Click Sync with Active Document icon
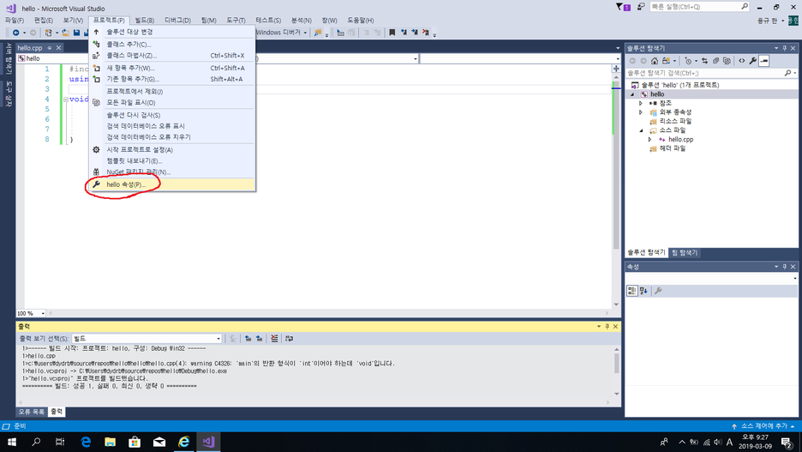This screenshot has height=452, width=802. click(705, 61)
